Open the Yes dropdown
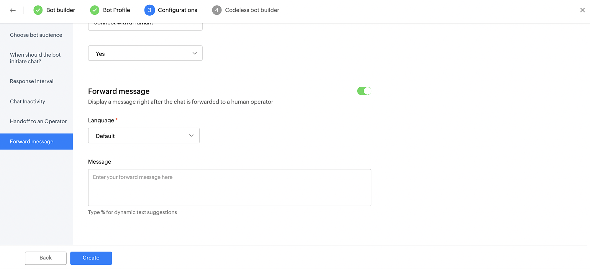Viewport: 590px width, 269px height. (x=145, y=53)
